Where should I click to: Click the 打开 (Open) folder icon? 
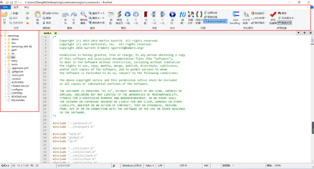coord(4,14)
